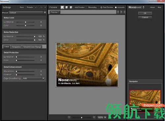Select single preview layout icon
The height and width of the screenshot is (121, 165).
coord(62,7)
